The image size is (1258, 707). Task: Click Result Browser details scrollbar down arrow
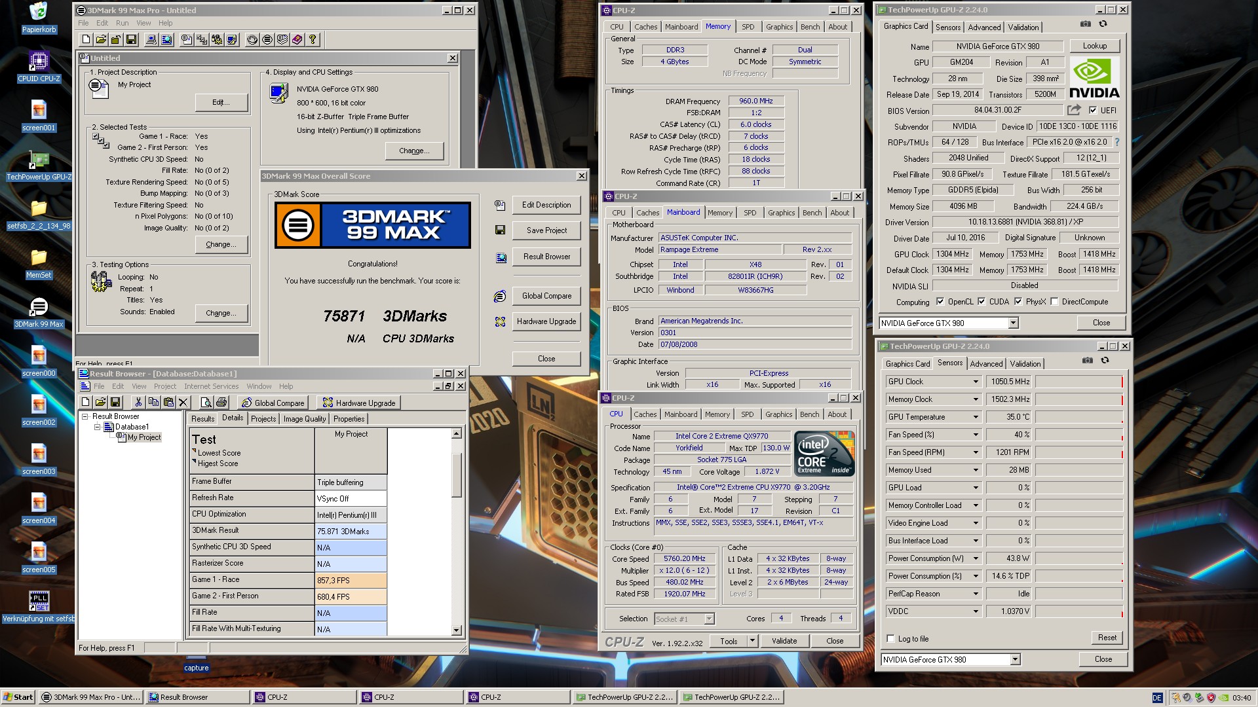[x=456, y=630]
